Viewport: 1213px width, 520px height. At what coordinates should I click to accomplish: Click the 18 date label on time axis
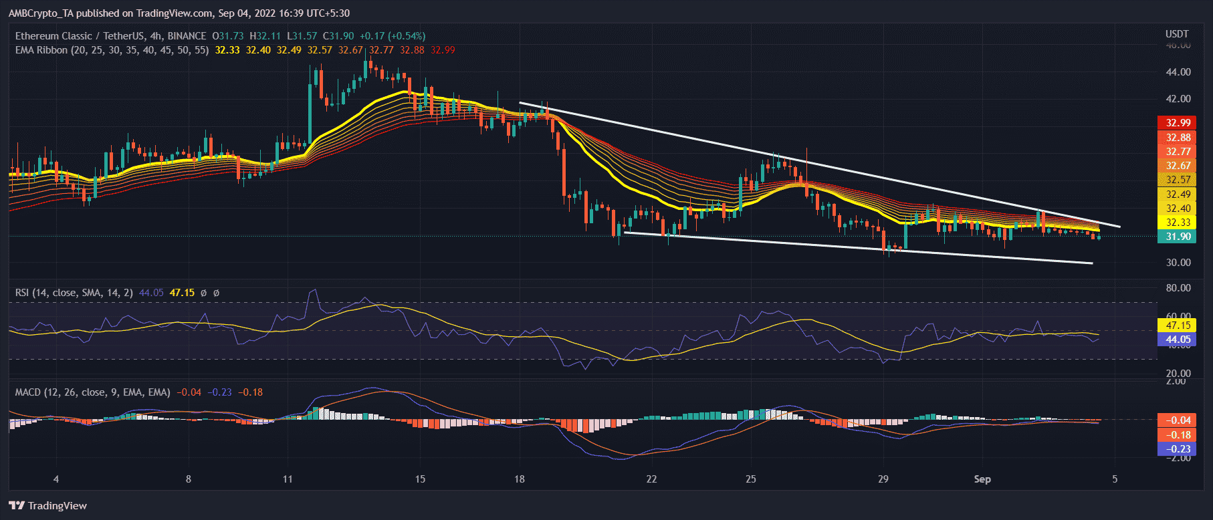click(x=520, y=479)
